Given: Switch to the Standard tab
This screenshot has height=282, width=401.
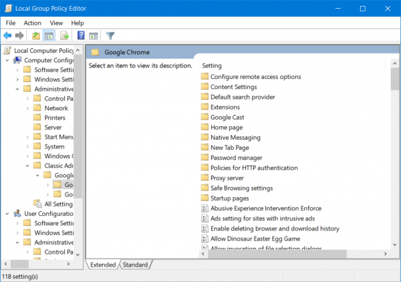Looking at the screenshot, I should [x=135, y=265].
